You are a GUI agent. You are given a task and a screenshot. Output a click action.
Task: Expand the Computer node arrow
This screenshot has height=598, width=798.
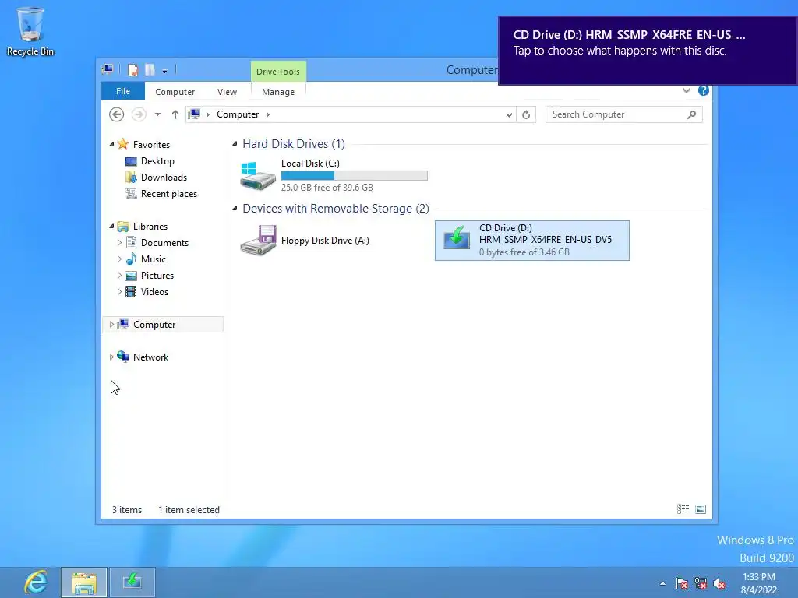111,325
